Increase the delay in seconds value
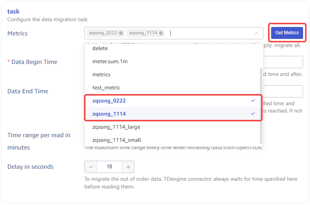The width and height of the screenshot is (310, 205). click(128, 167)
